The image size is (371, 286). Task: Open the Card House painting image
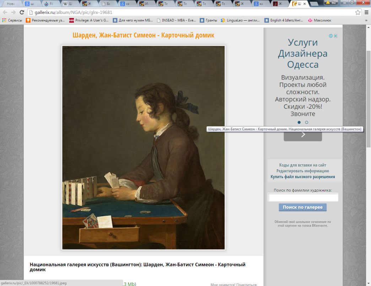coord(143,147)
